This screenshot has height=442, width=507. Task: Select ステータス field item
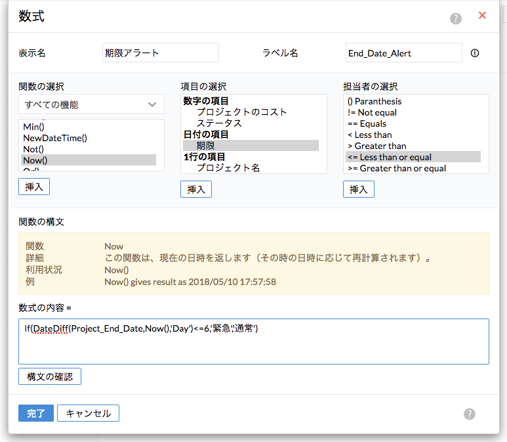[219, 123]
